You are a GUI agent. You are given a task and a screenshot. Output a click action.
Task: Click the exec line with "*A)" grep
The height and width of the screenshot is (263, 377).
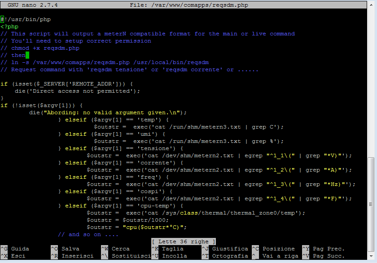[219, 170]
